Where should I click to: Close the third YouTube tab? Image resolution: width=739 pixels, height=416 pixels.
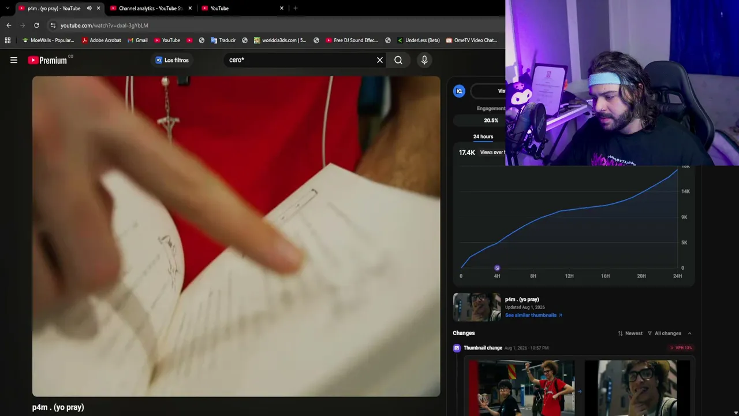click(x=282, y=8)
